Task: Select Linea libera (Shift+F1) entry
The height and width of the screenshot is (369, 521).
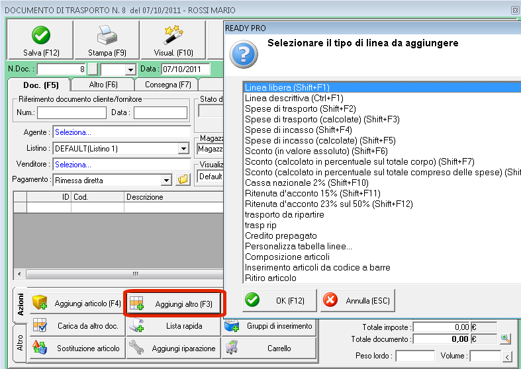Action: click(382, 87)
